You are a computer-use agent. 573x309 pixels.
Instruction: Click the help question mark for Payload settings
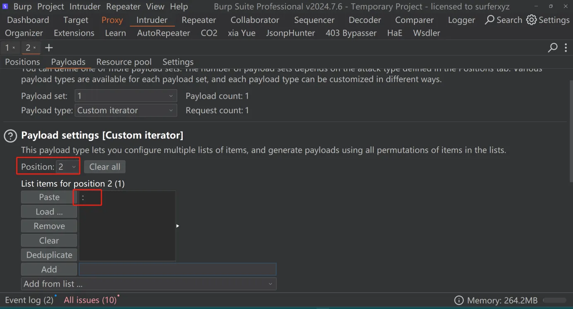(x=10, y=136)
